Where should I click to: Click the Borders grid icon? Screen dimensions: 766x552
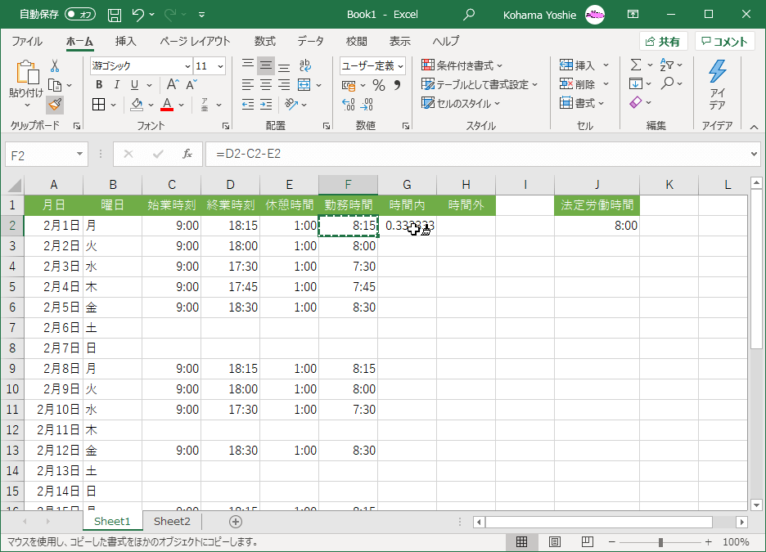click(99, 105)
